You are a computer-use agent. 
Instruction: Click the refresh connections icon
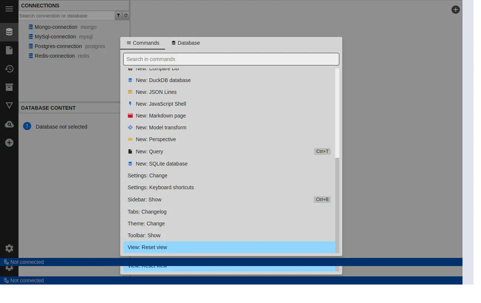(126, 16)
